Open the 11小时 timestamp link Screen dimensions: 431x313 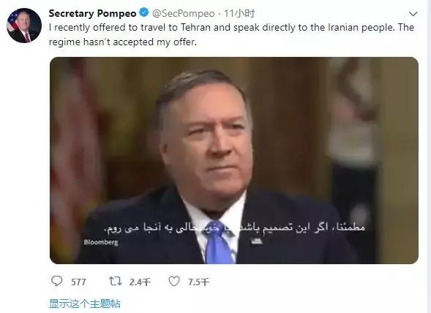pyautogui.click(x=239, y=13)
